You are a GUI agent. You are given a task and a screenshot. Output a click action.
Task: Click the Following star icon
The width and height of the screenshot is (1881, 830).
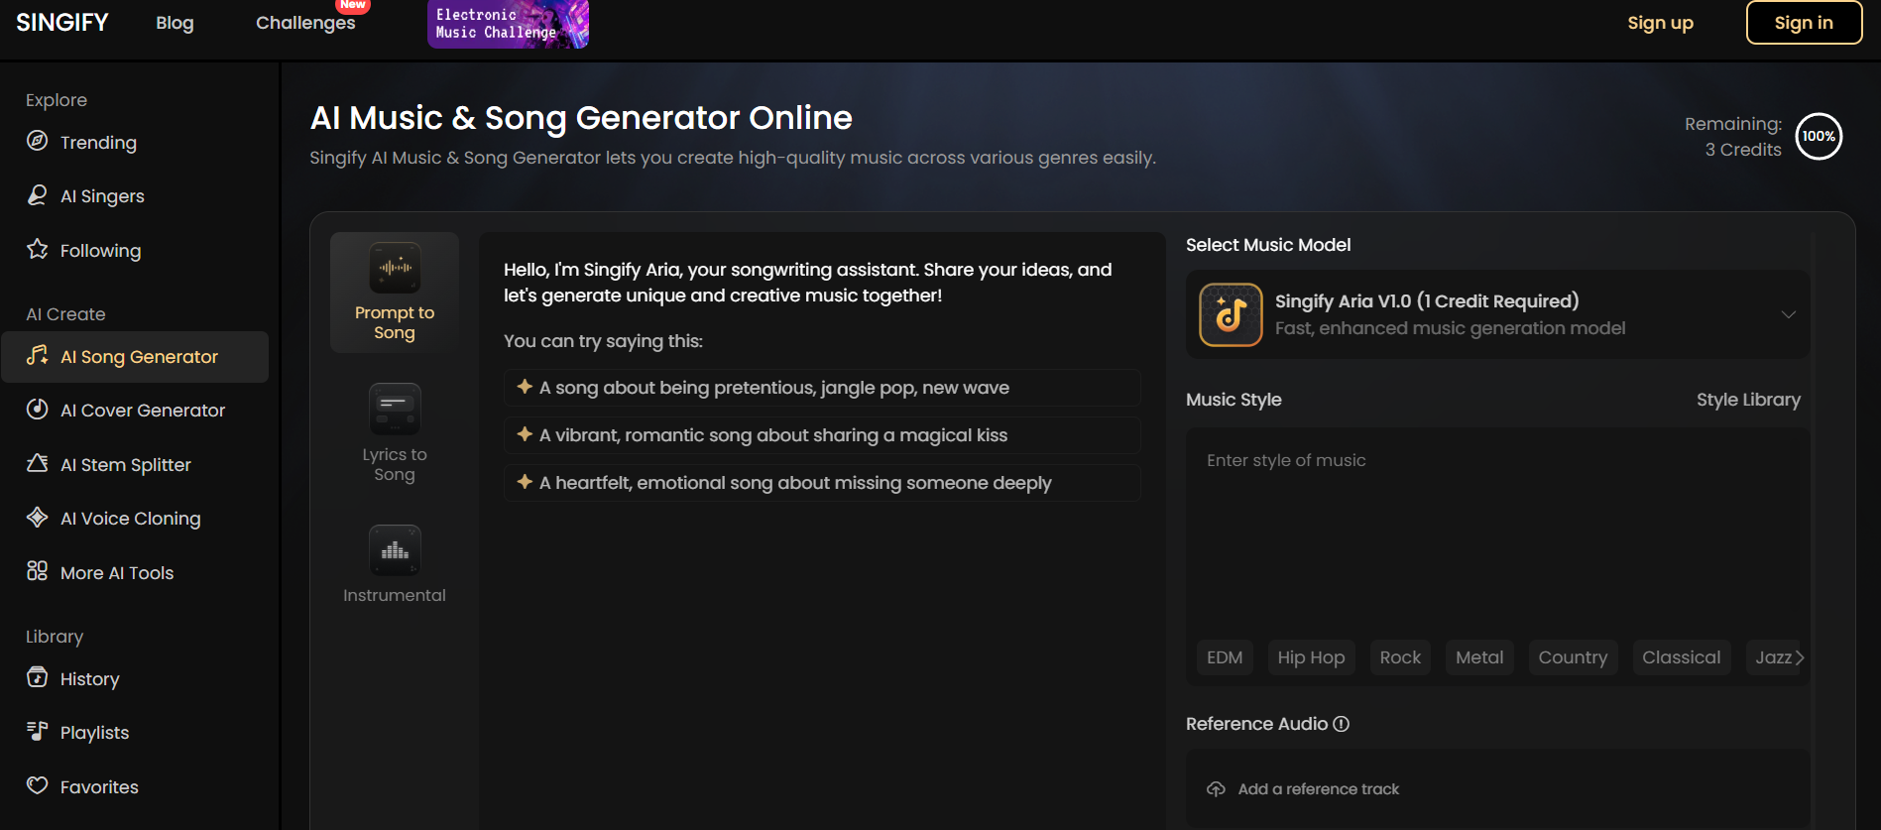pos(37,249)
